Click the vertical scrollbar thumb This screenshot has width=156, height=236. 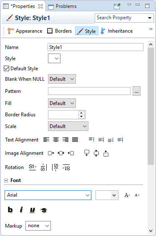coord(151,106)
